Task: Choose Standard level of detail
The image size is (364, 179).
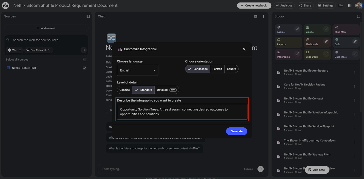Action: coord(143,90)
